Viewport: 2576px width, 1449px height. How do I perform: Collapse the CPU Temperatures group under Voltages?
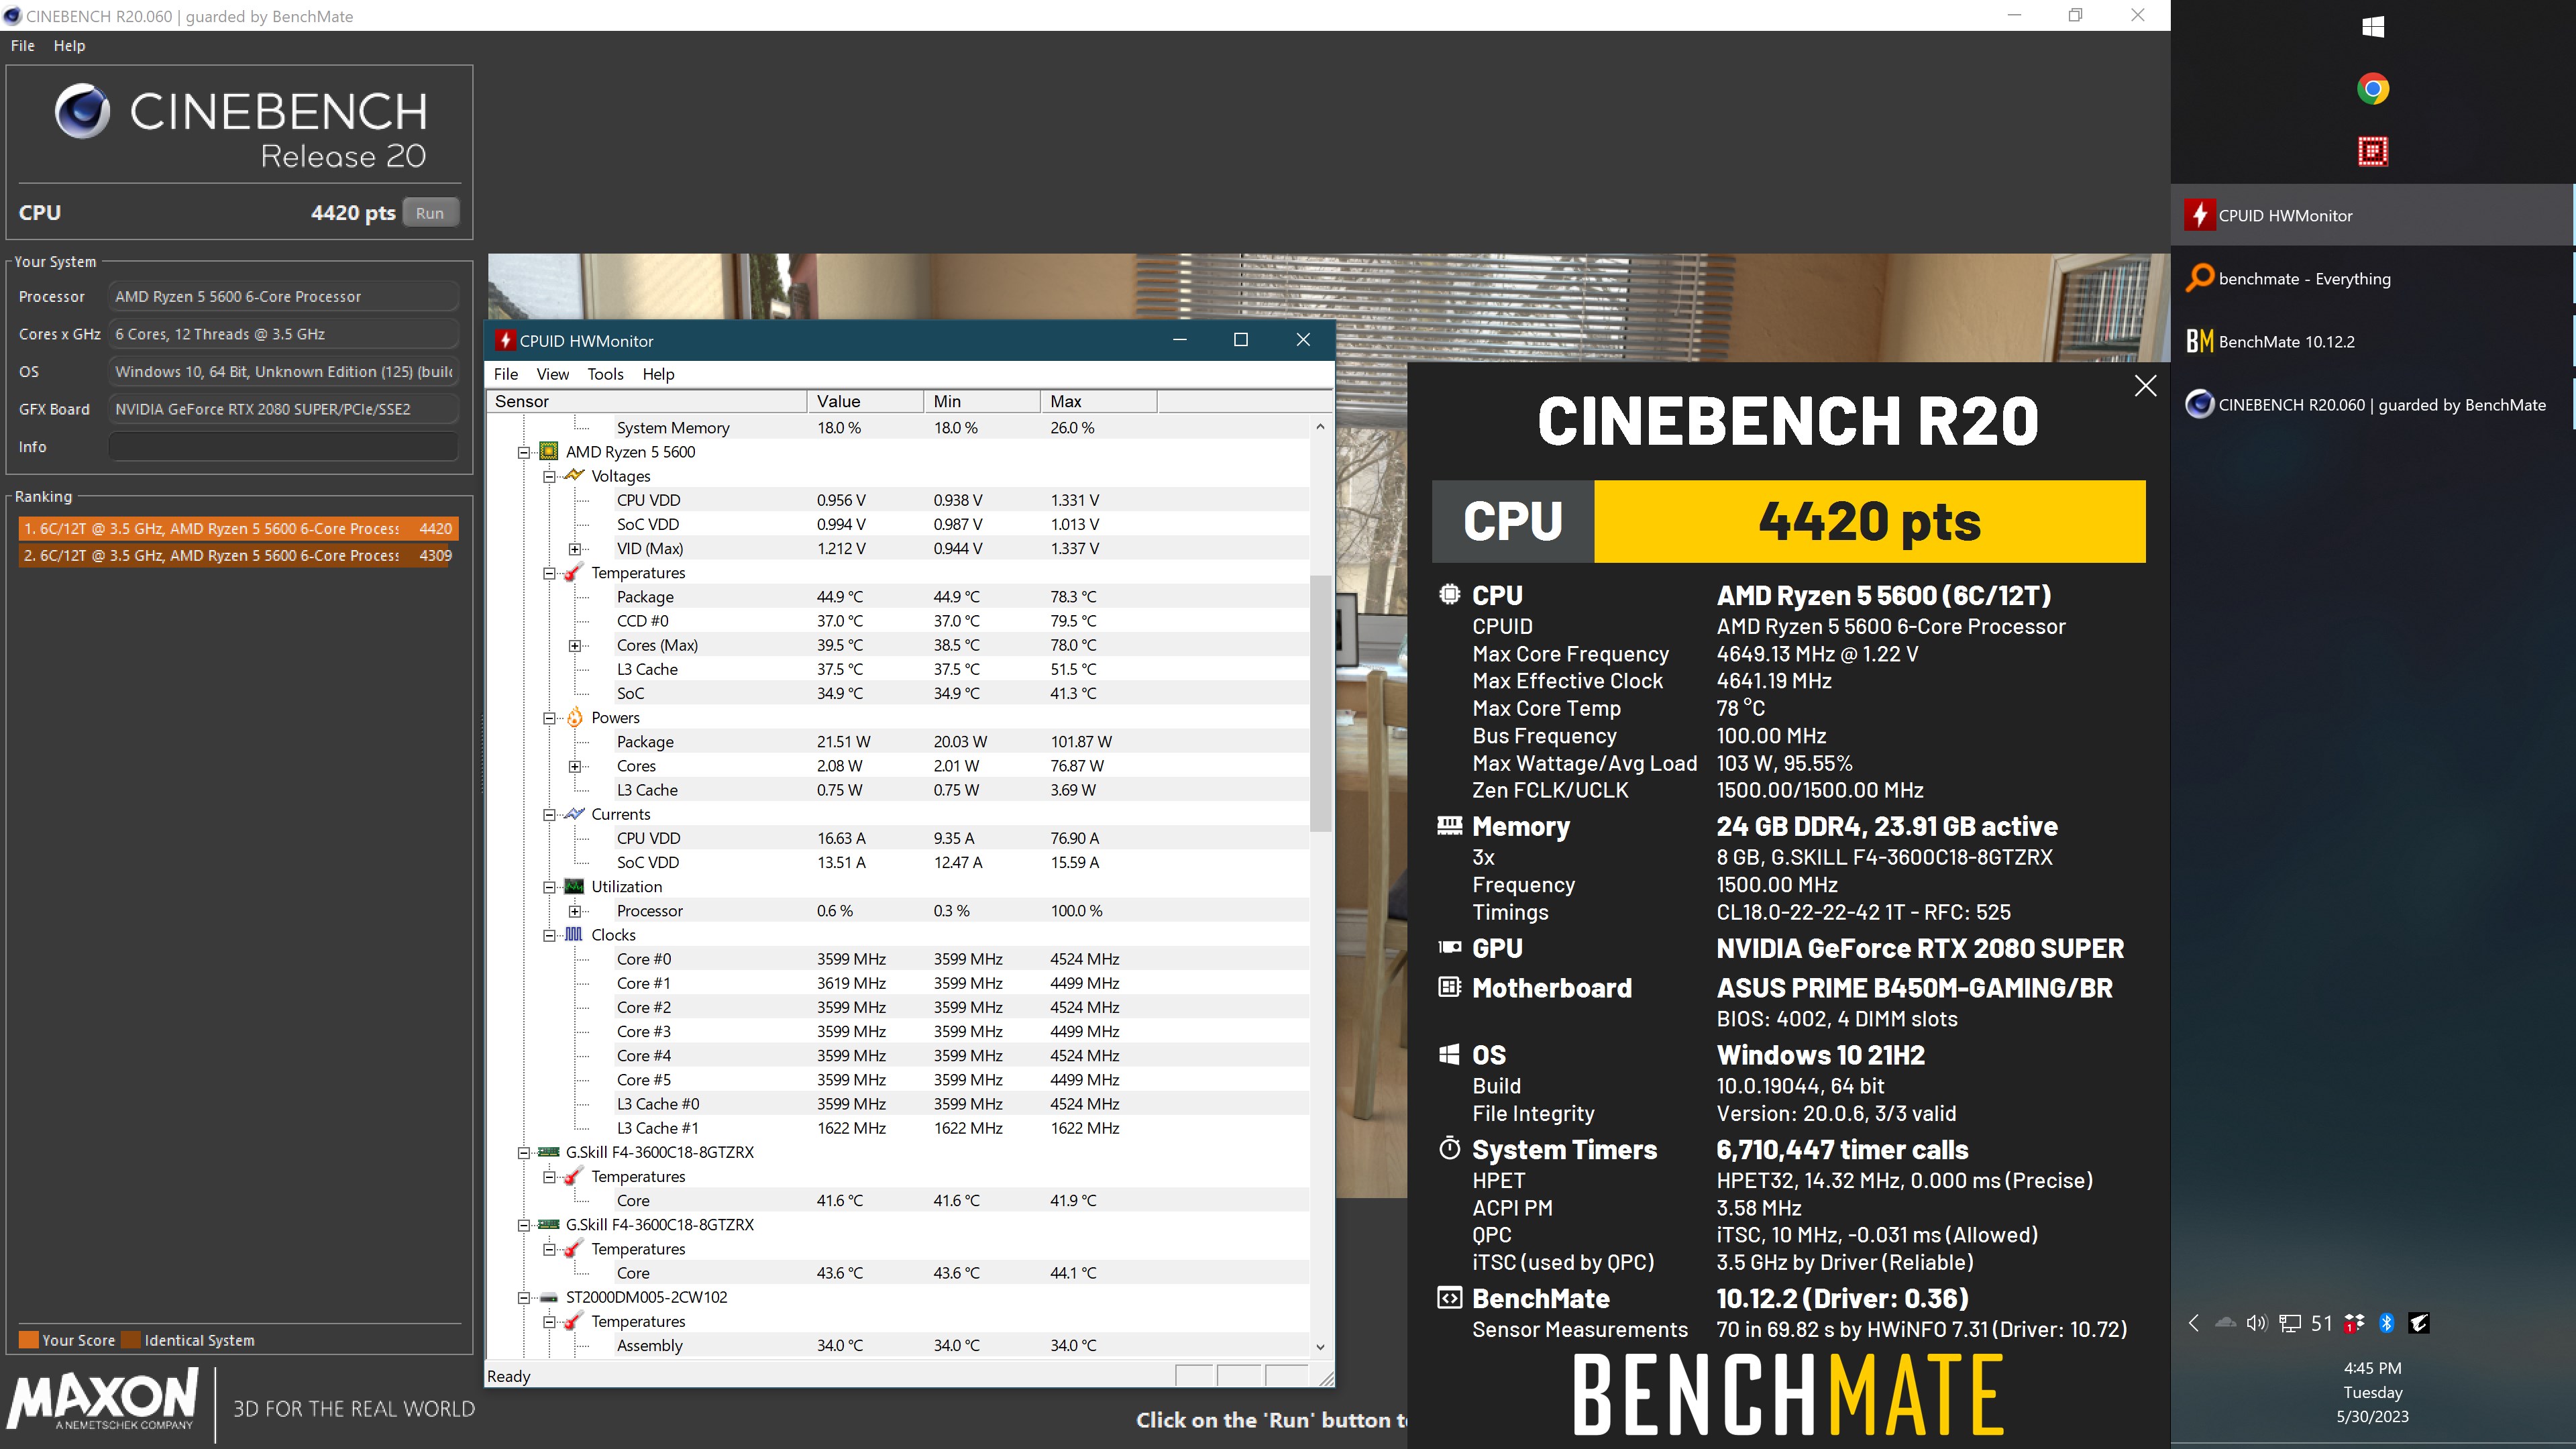(549, 573)
